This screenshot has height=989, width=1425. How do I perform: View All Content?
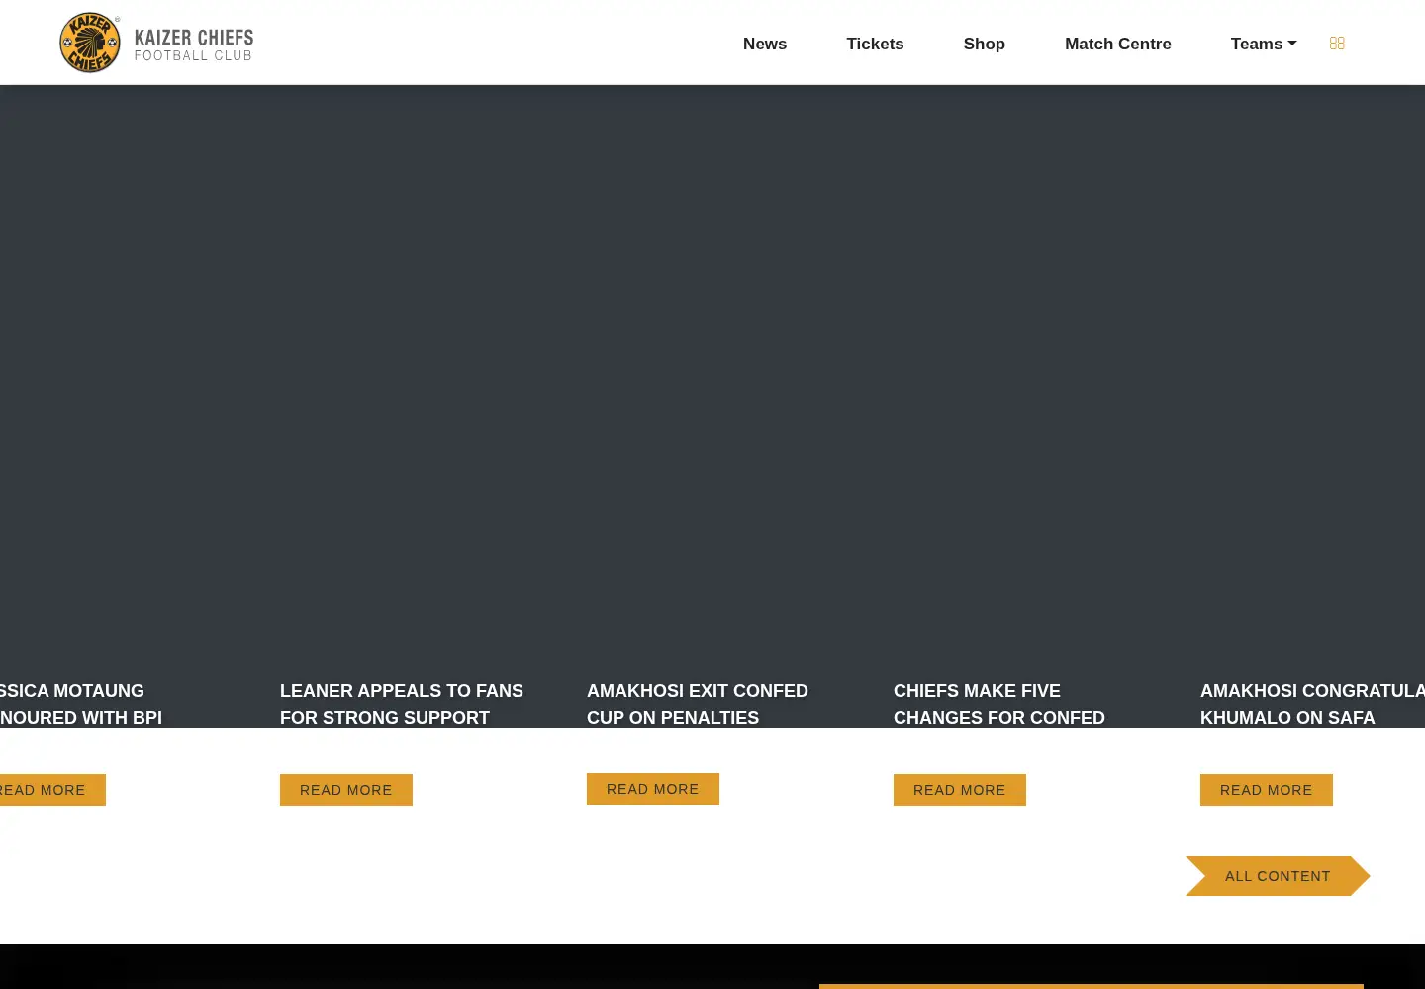coord(1278,876)
